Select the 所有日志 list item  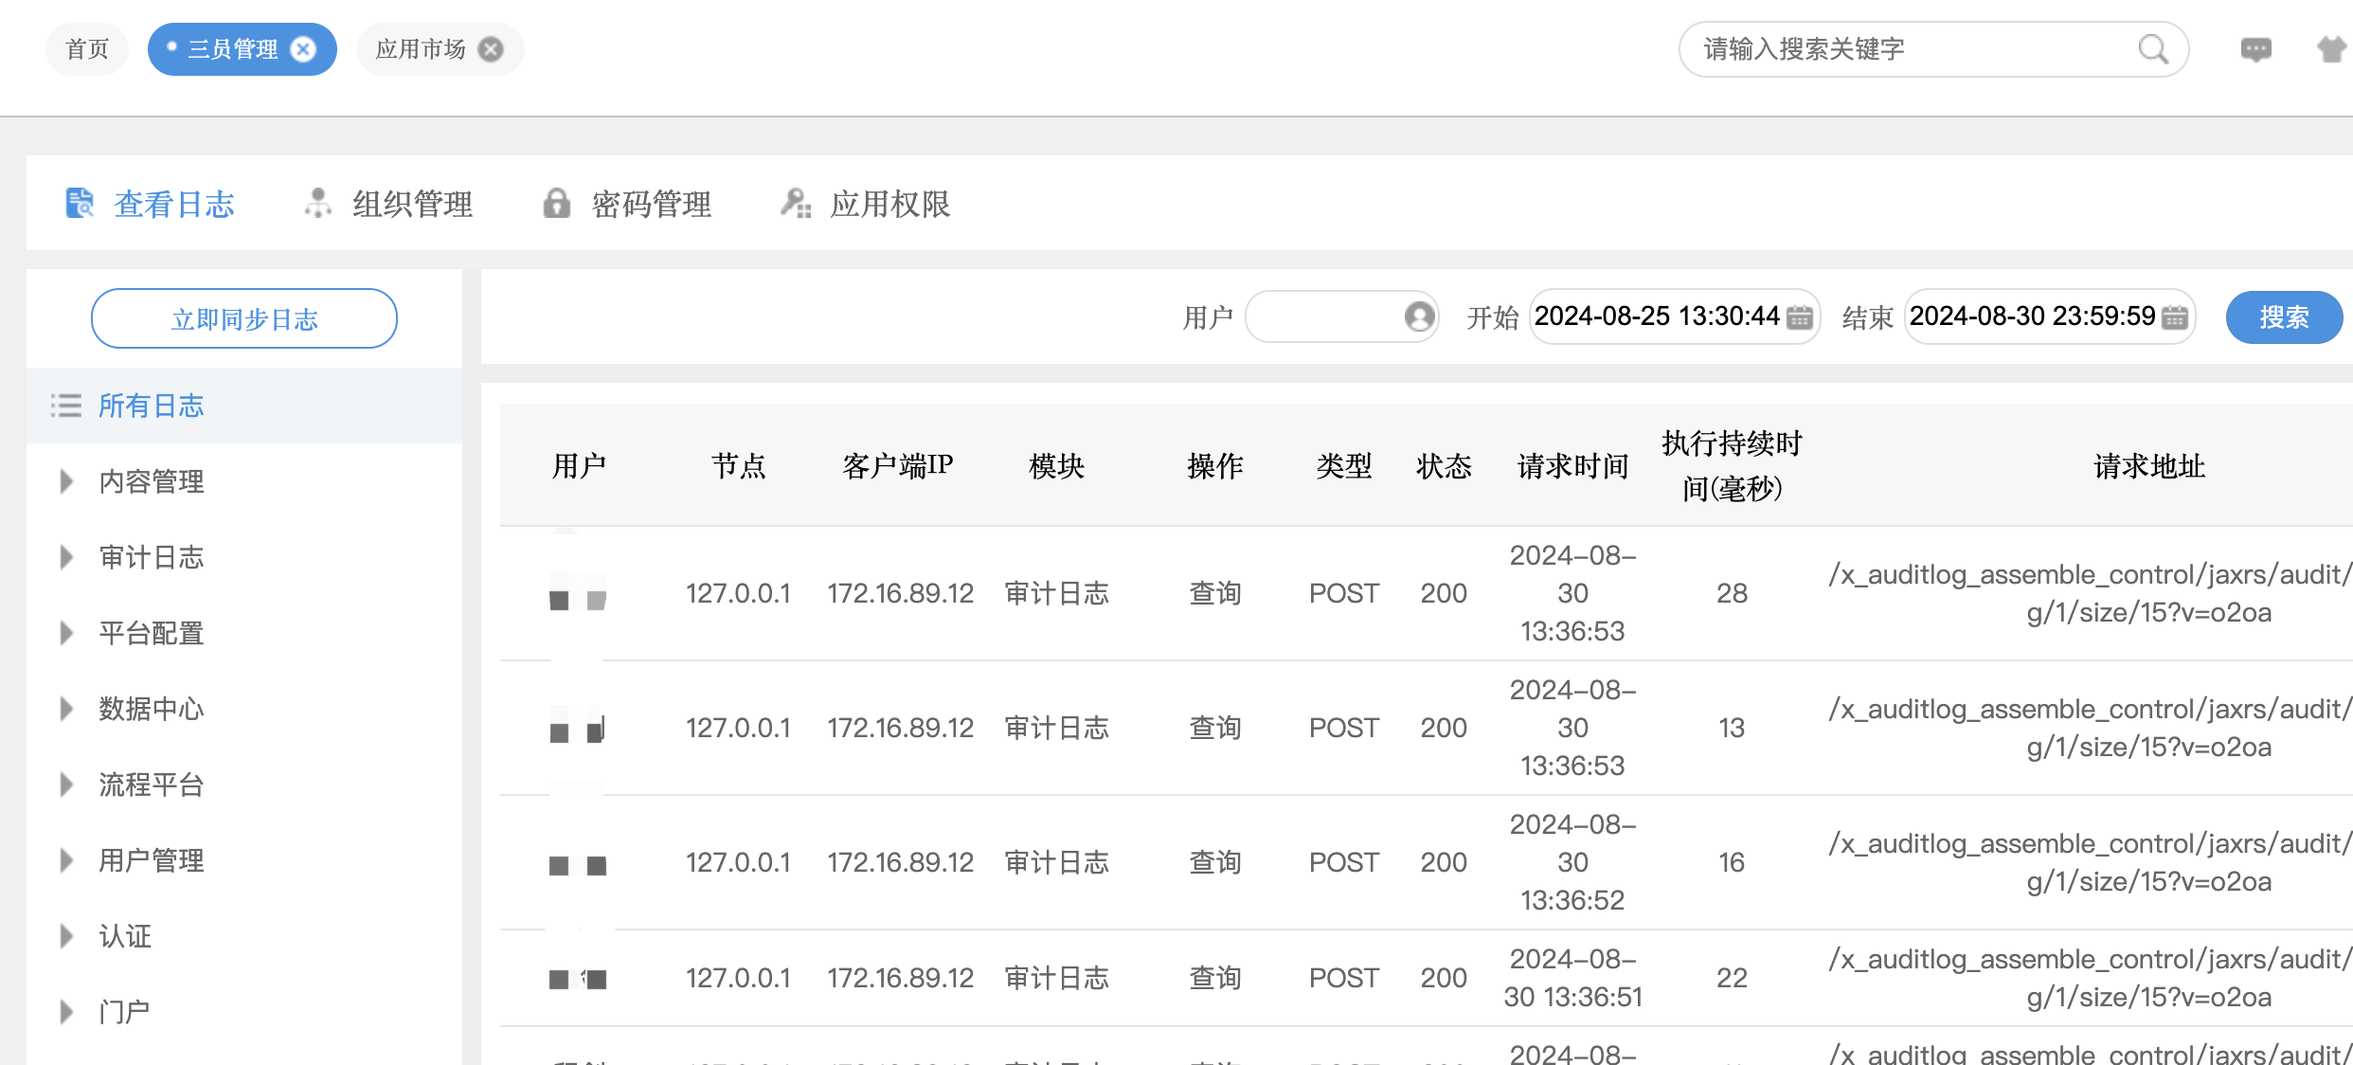pyautogui.click(x=152, y=406)
